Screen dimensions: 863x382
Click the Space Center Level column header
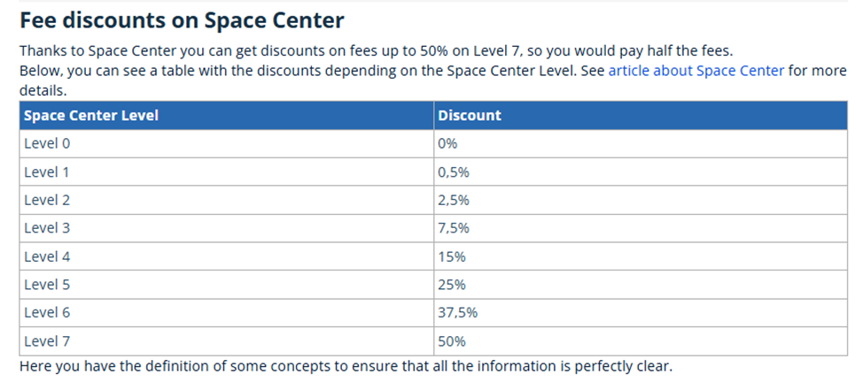tap(91, 115)
